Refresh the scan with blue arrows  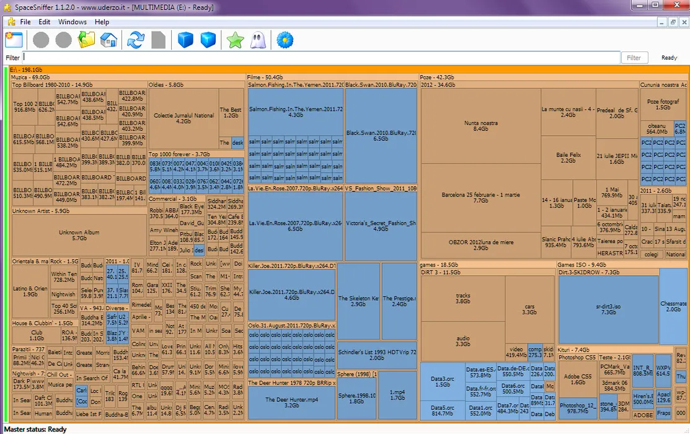[x=135, y=40]
